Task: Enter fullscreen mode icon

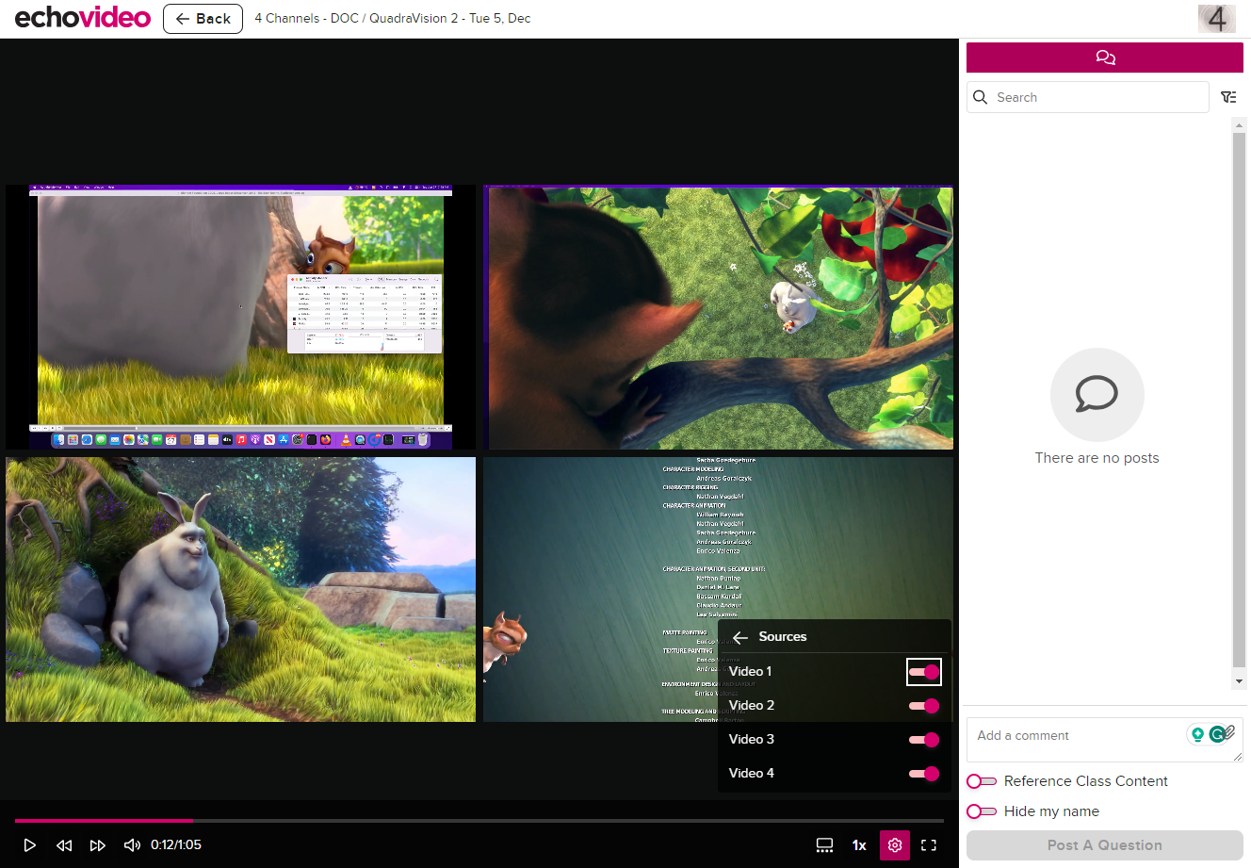Action: click(x=929, y=845)
